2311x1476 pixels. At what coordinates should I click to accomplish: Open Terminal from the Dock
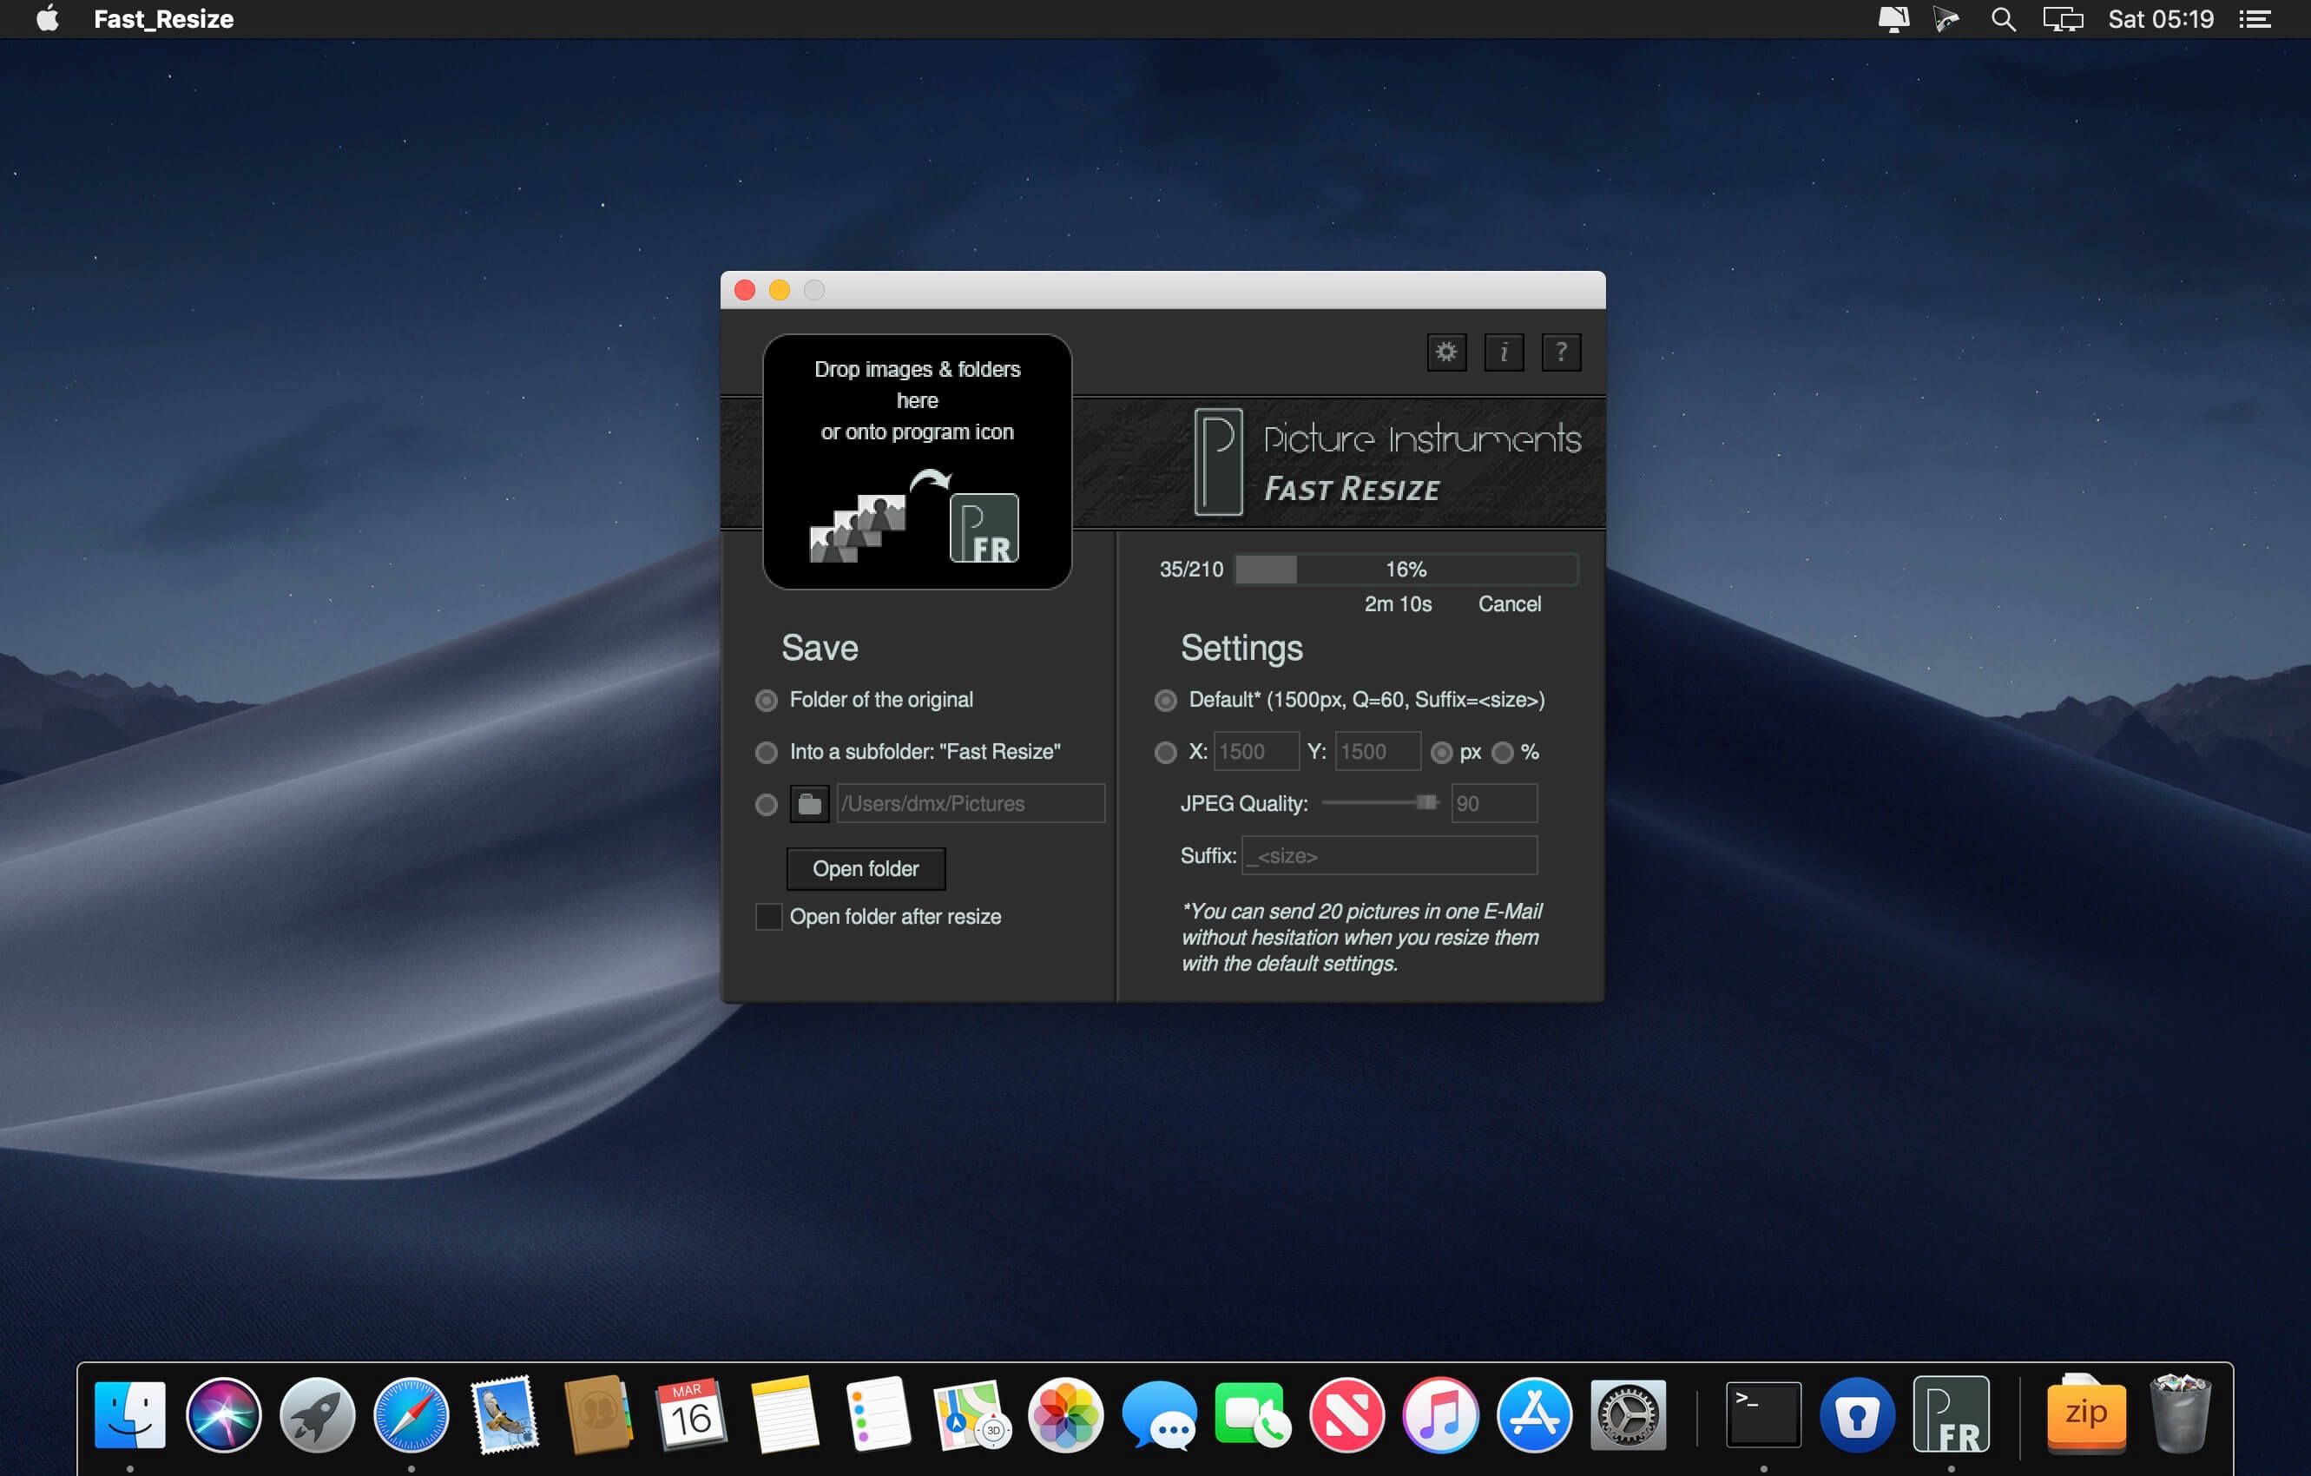[1764, 1413]
